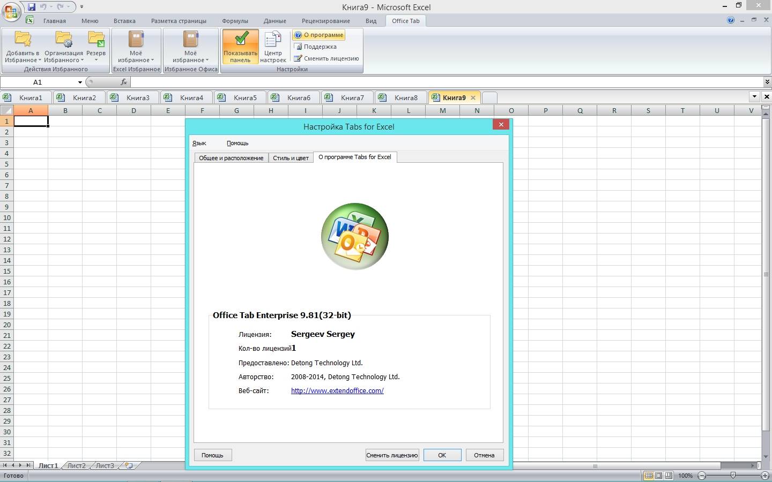The width and height of the screenshot is (772, 482).
Task: Click Добавить в Избранное icon
Action: 23,46
